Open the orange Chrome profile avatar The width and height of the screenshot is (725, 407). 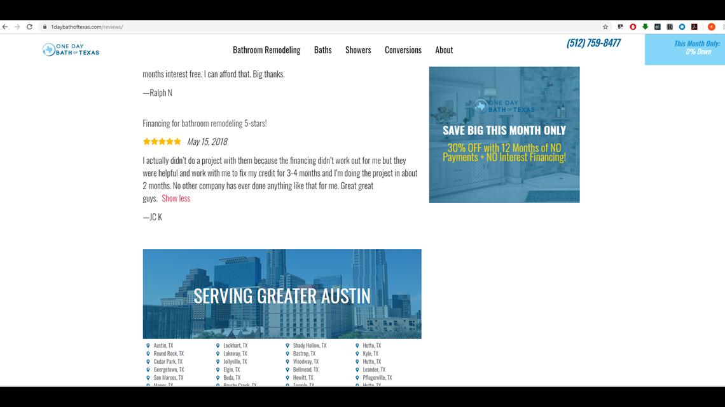712,27
